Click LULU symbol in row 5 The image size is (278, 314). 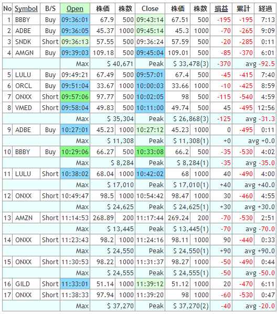click(x=23, y=75)
